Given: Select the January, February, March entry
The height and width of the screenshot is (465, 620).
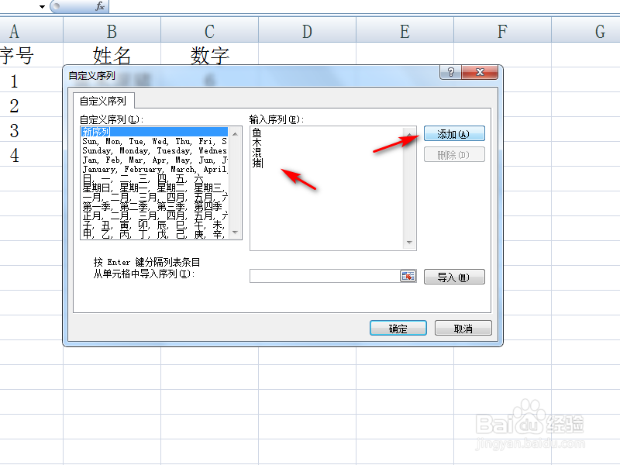Looking at the screenshot, I should pyautogui.click(x=154, y=169).
